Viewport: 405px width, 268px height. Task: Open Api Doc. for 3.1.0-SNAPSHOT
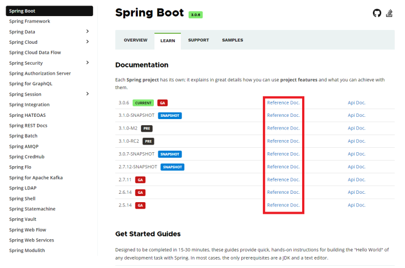pyautogui.click(x=356, y=115)
